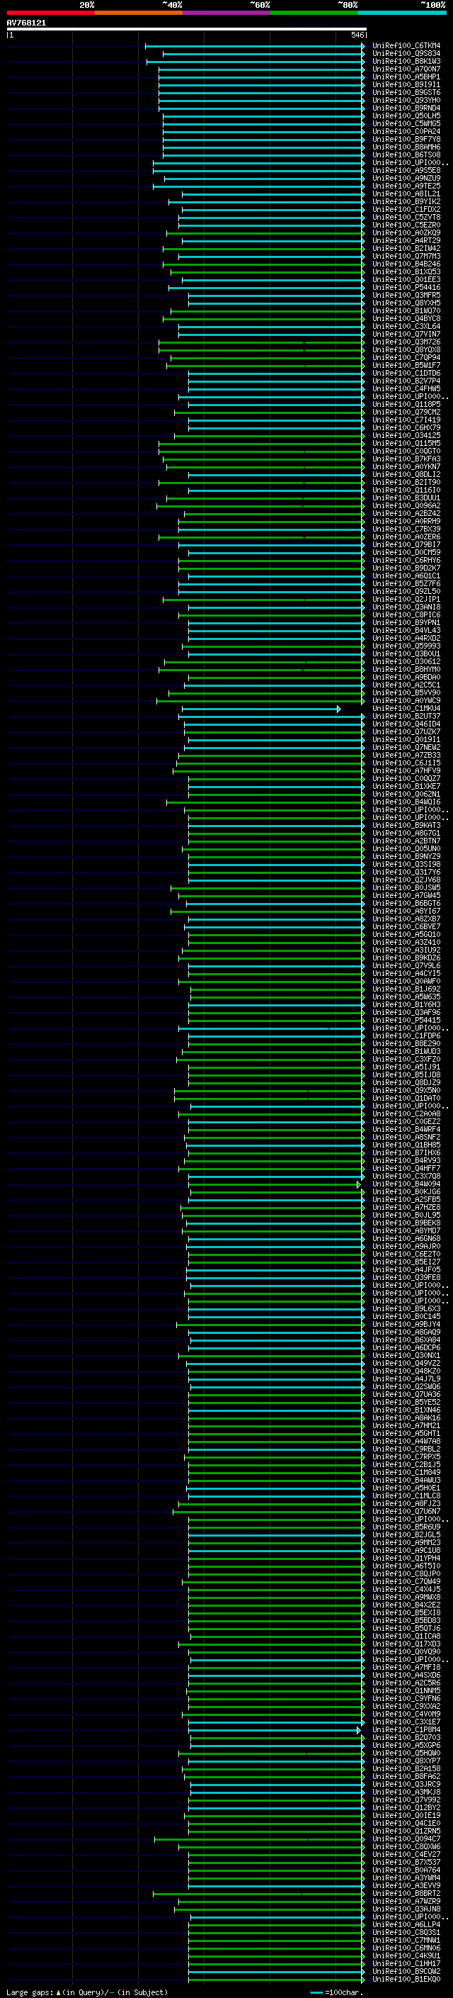Click the UniRef100_Q7M7M3 label
Screen dimensions: 453x1998
click(406, 256)
